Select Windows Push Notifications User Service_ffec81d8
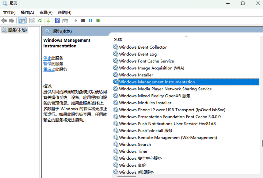 [167, 124]
